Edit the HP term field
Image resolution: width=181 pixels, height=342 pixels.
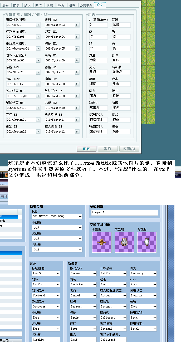click(98, 37)
